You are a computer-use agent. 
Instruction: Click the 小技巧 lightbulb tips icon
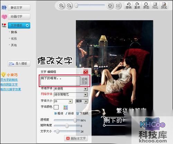coord(3,75)
